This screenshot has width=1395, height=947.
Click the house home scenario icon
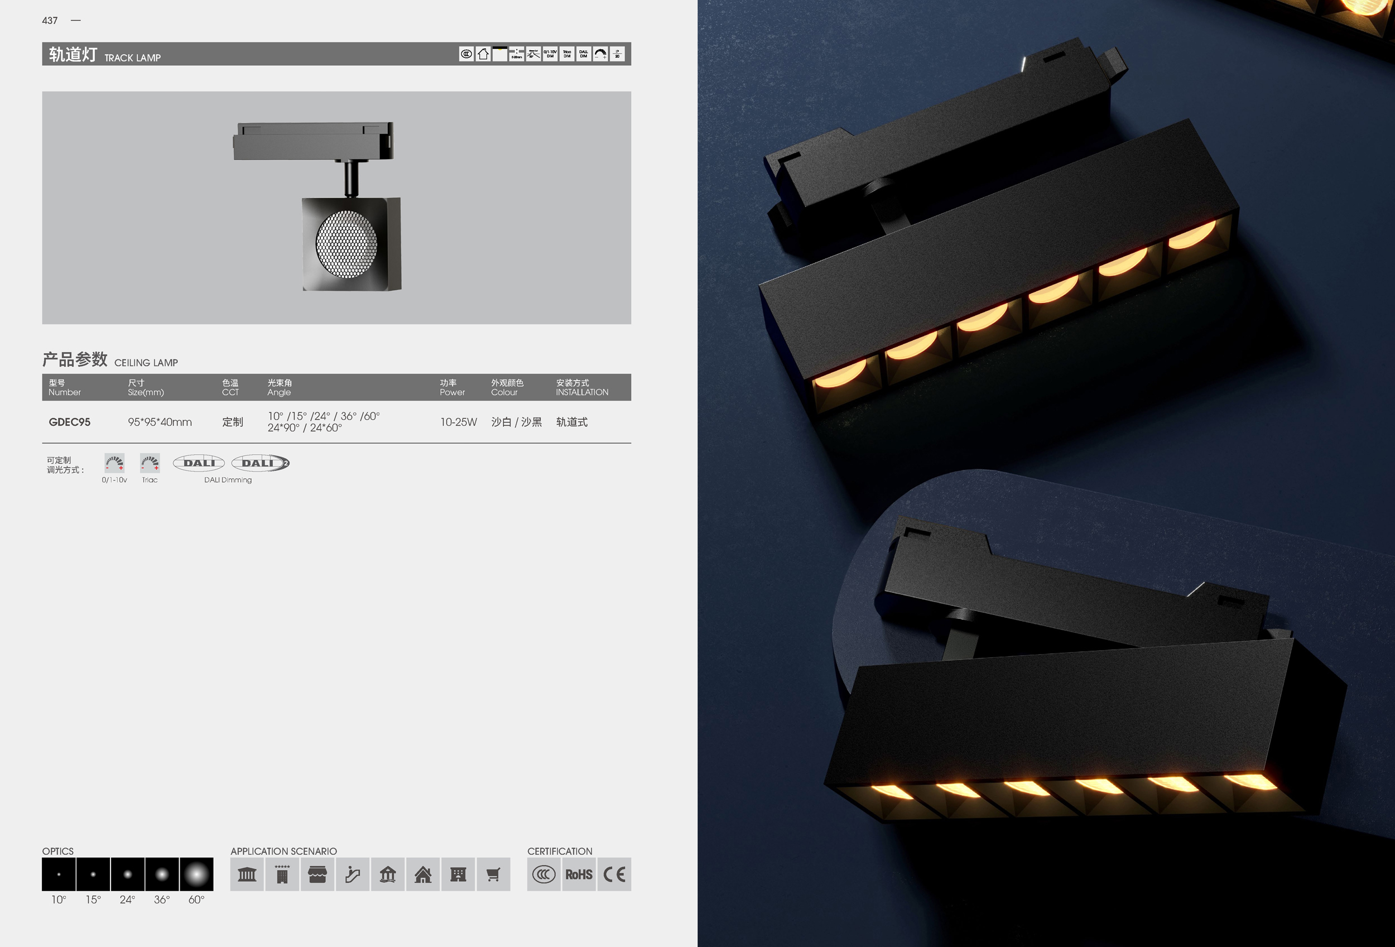coord(422,874)
